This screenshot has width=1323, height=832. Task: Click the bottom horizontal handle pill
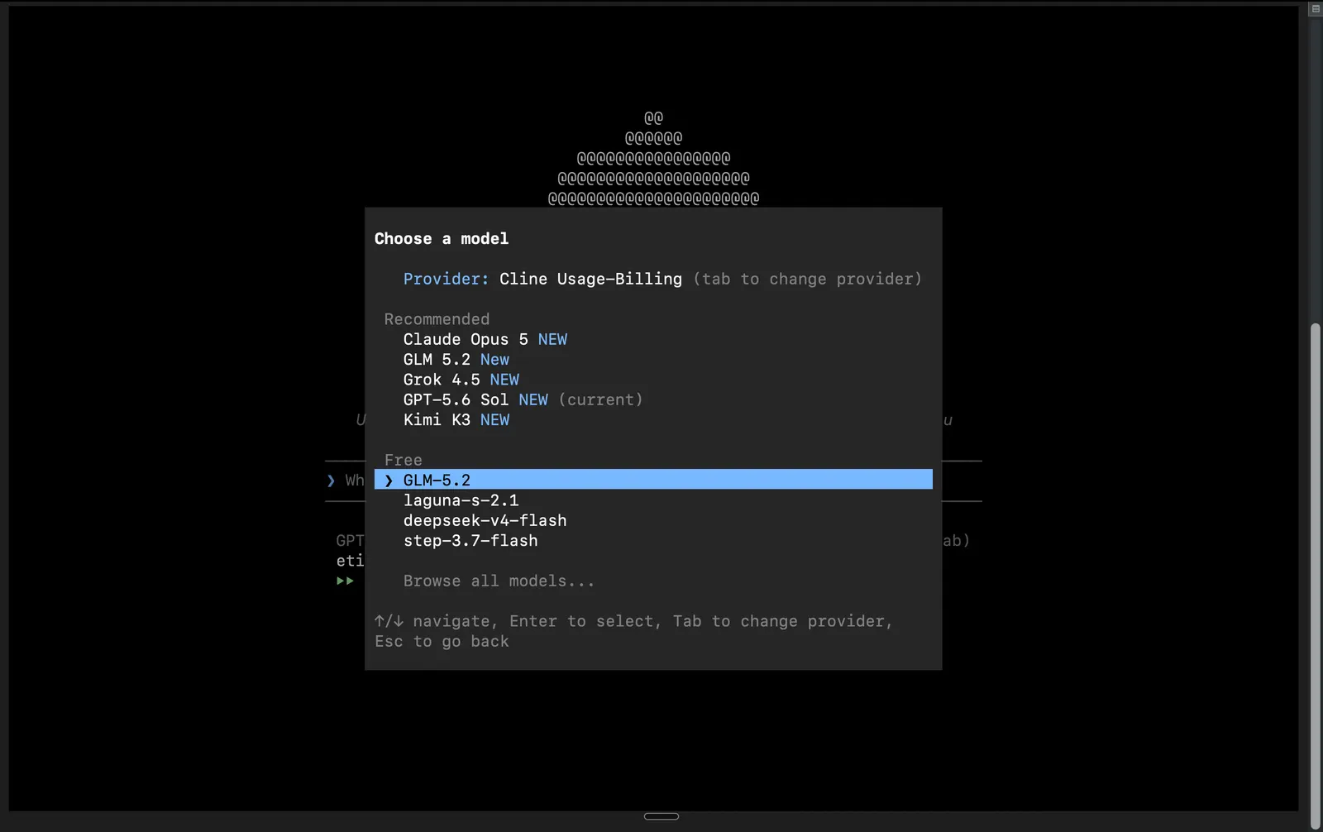[x=661, y=816]
